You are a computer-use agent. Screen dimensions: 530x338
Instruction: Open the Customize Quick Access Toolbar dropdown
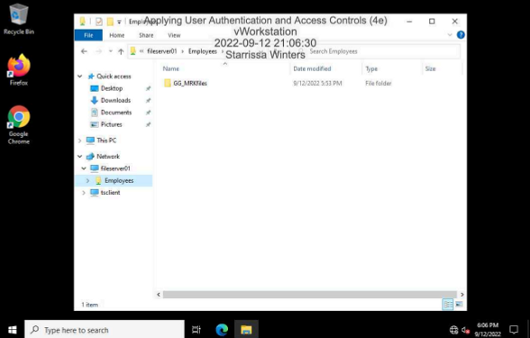coord(119,22)
